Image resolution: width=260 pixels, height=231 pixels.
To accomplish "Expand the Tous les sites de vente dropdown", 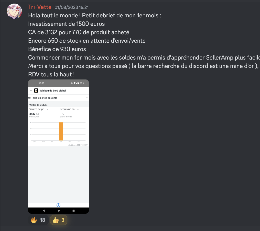I will pos(59,98).
